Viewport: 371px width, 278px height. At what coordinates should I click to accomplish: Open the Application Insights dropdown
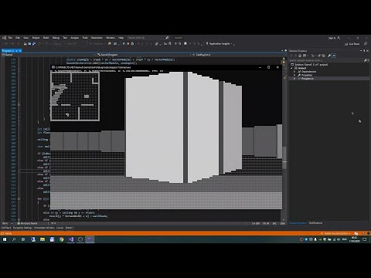point(220,44)
